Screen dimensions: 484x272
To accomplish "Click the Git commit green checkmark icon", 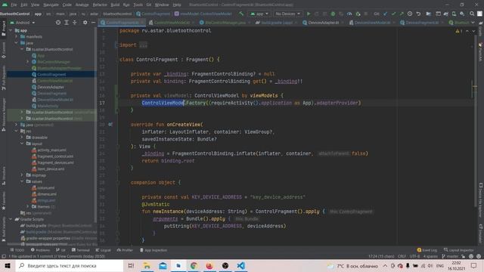I will 393,14.
